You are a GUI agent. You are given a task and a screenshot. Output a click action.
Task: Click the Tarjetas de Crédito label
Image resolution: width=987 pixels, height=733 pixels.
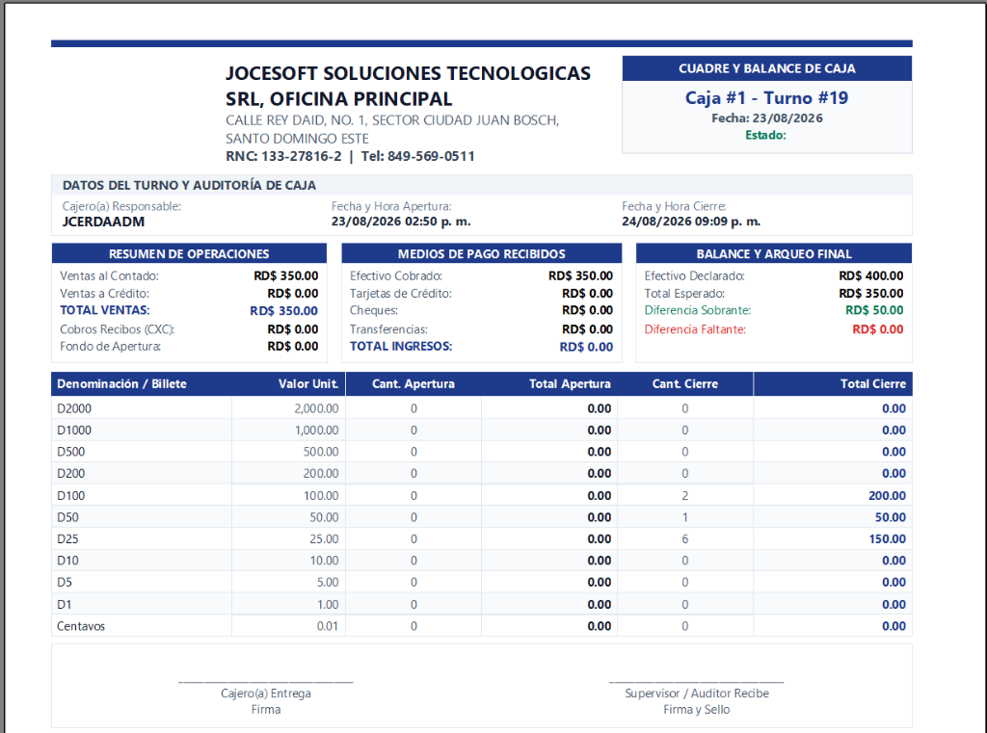(401, 293)
